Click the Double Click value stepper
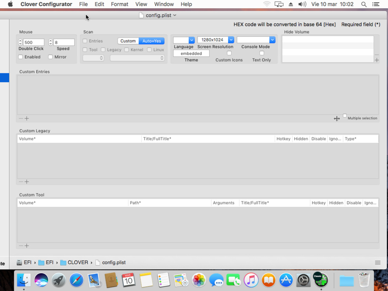Viewport: 388px width, 291px height. pos(20,42)
